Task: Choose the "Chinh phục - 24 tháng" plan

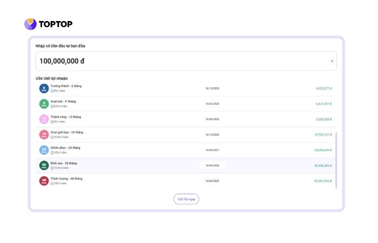Action: (x=65, y=147)
